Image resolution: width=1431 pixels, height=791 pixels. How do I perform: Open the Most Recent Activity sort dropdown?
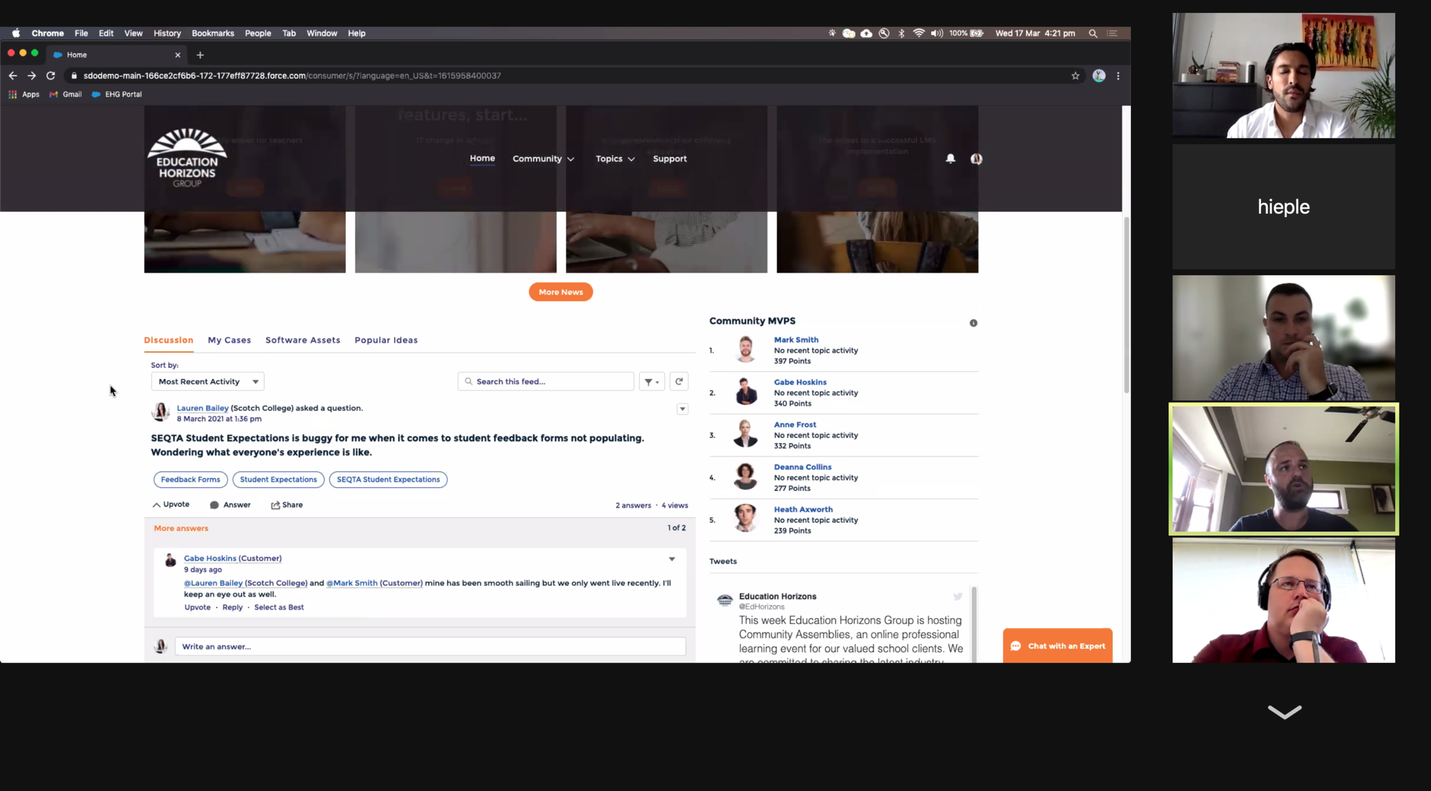(x=207, y=381)
